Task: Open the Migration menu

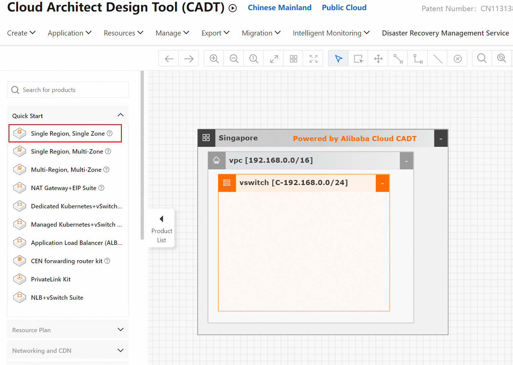Action: coord(261,33)
